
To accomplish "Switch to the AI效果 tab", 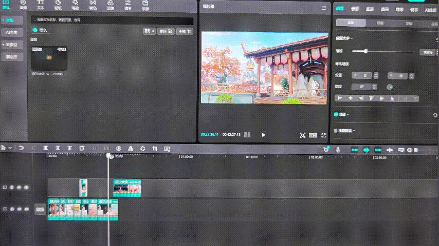I will (431, 10).
